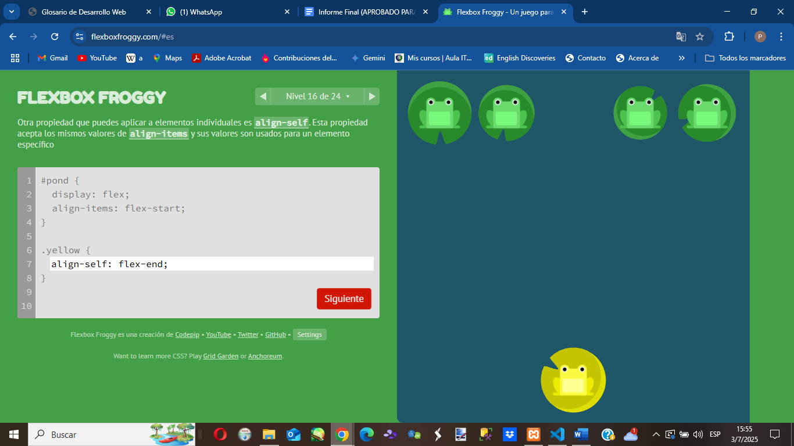This screenshot has width=794, height=446.
Task: Open Microsoft Word from the taskbar
Action: point(581,434)
